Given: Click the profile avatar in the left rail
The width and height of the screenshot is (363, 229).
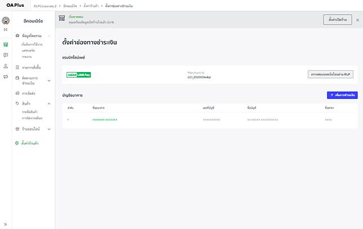Looking at the screenshot, I should tap(6, 21).
